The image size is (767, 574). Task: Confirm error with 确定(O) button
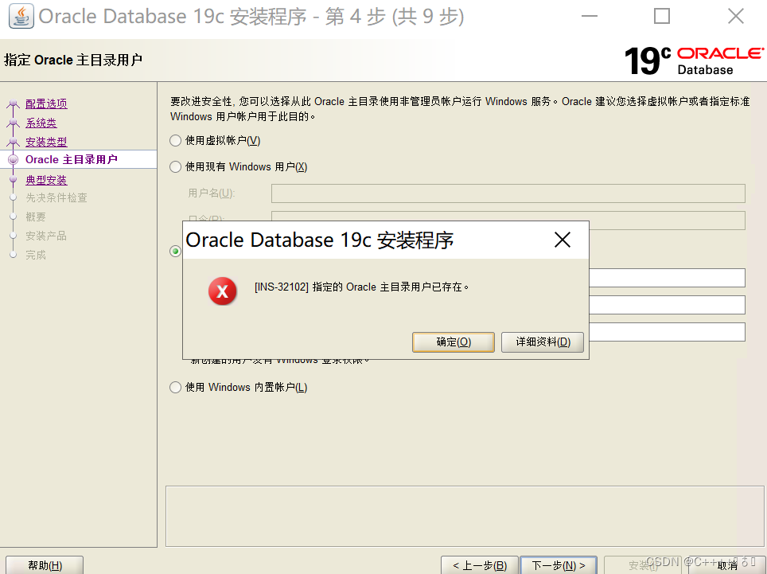[454, 342]
